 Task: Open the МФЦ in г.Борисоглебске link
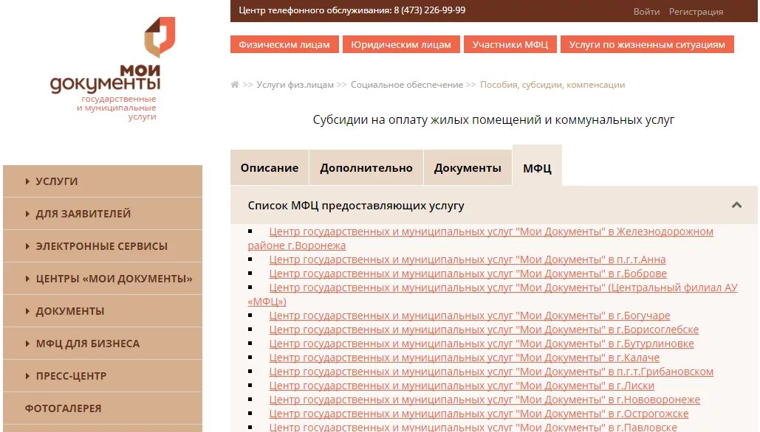coord(484,330)
